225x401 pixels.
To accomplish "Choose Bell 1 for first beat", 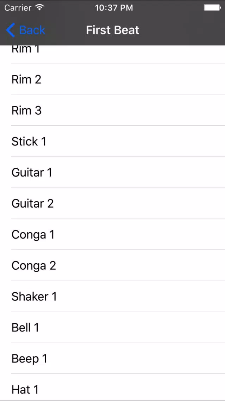I will [113, 327].
